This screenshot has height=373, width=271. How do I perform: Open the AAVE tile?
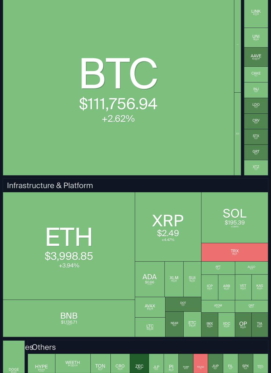(256, 57)
